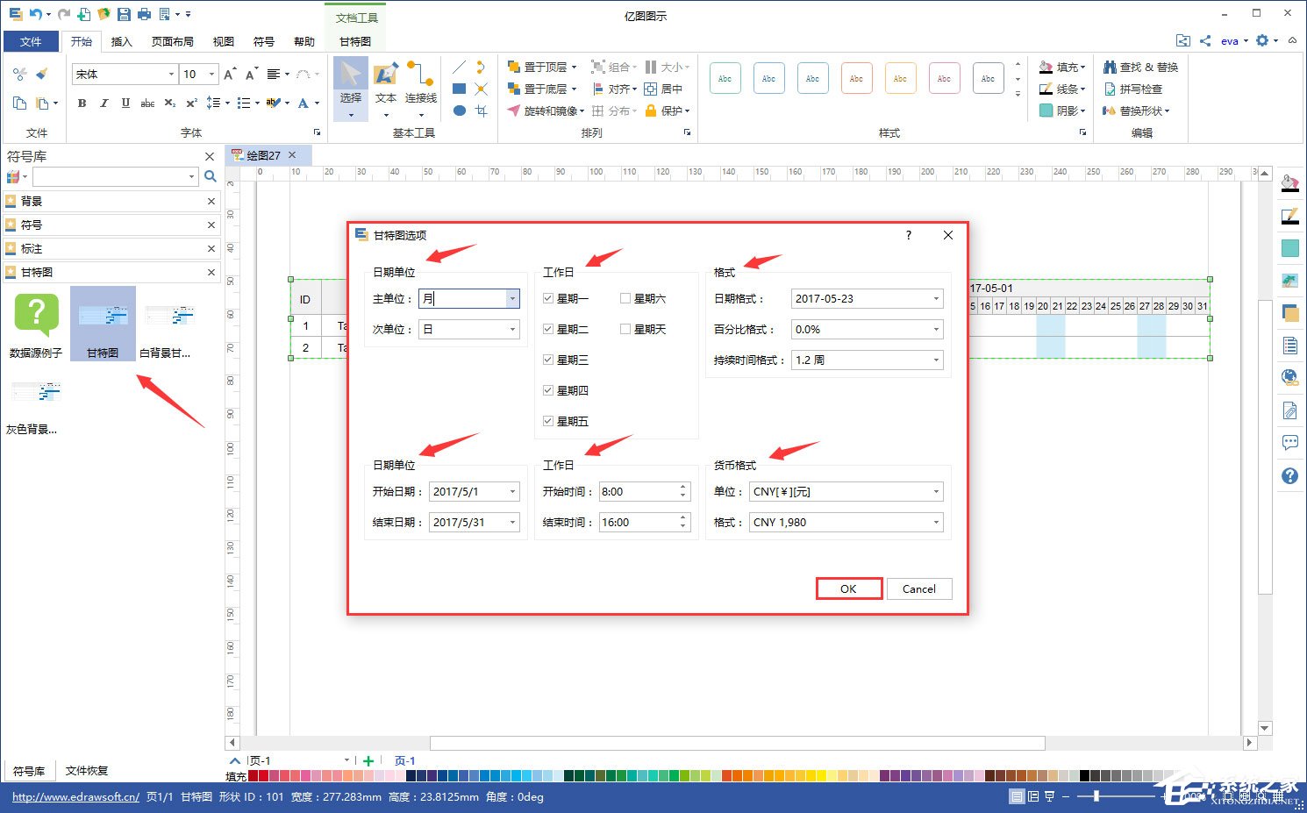Toggle the Friday (星期五) checkbox
The height and width of the screenshot is (813, 1307).
[547, 421]
